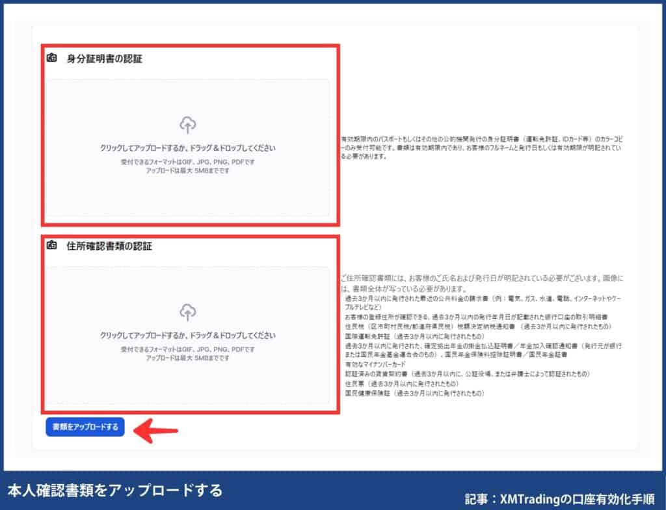Click the upload cloud icon under 身分証明書の認証
This screenshot has width=666, height=510.
187,125
